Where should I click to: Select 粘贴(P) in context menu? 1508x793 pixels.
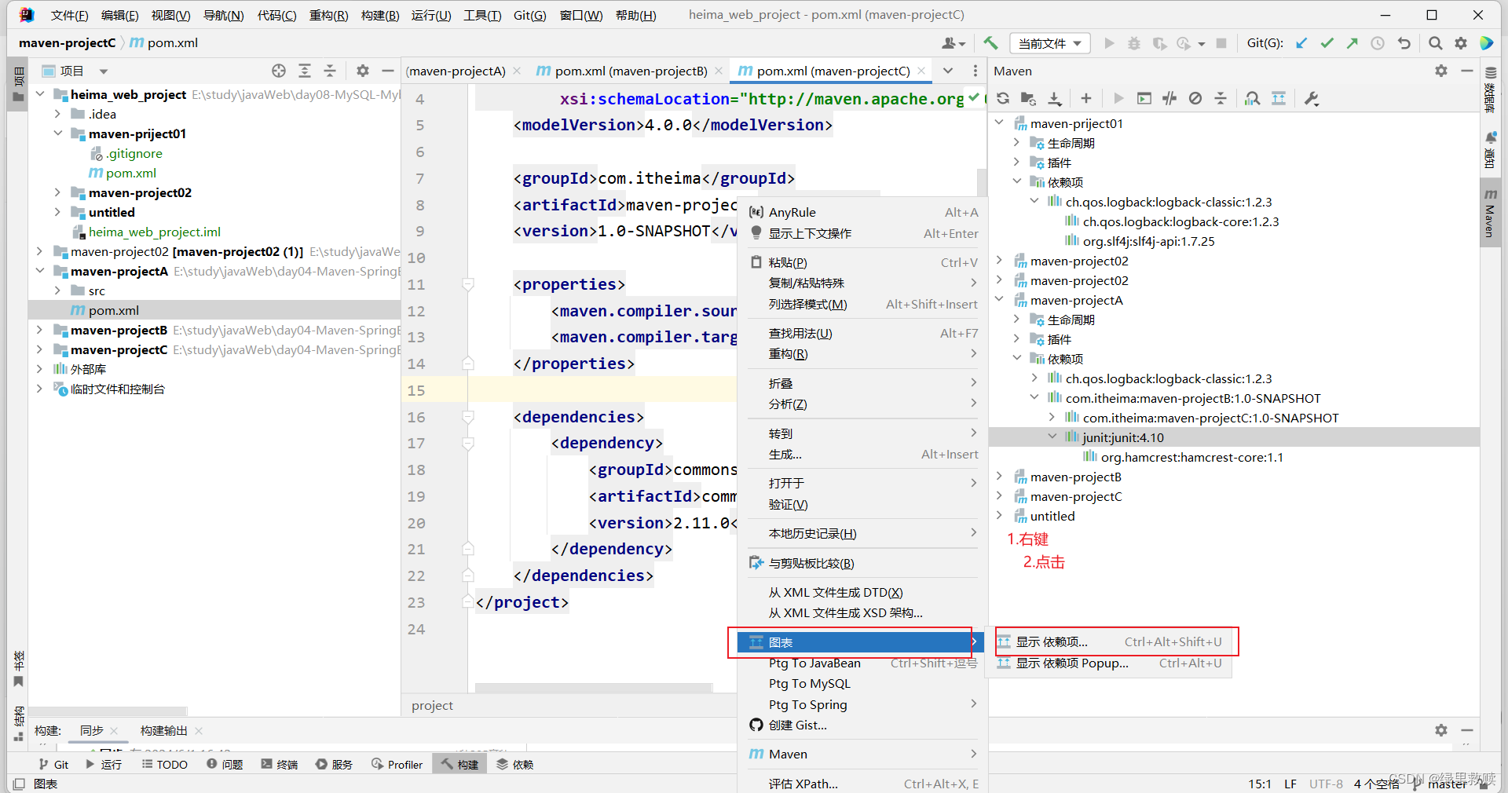861,262
